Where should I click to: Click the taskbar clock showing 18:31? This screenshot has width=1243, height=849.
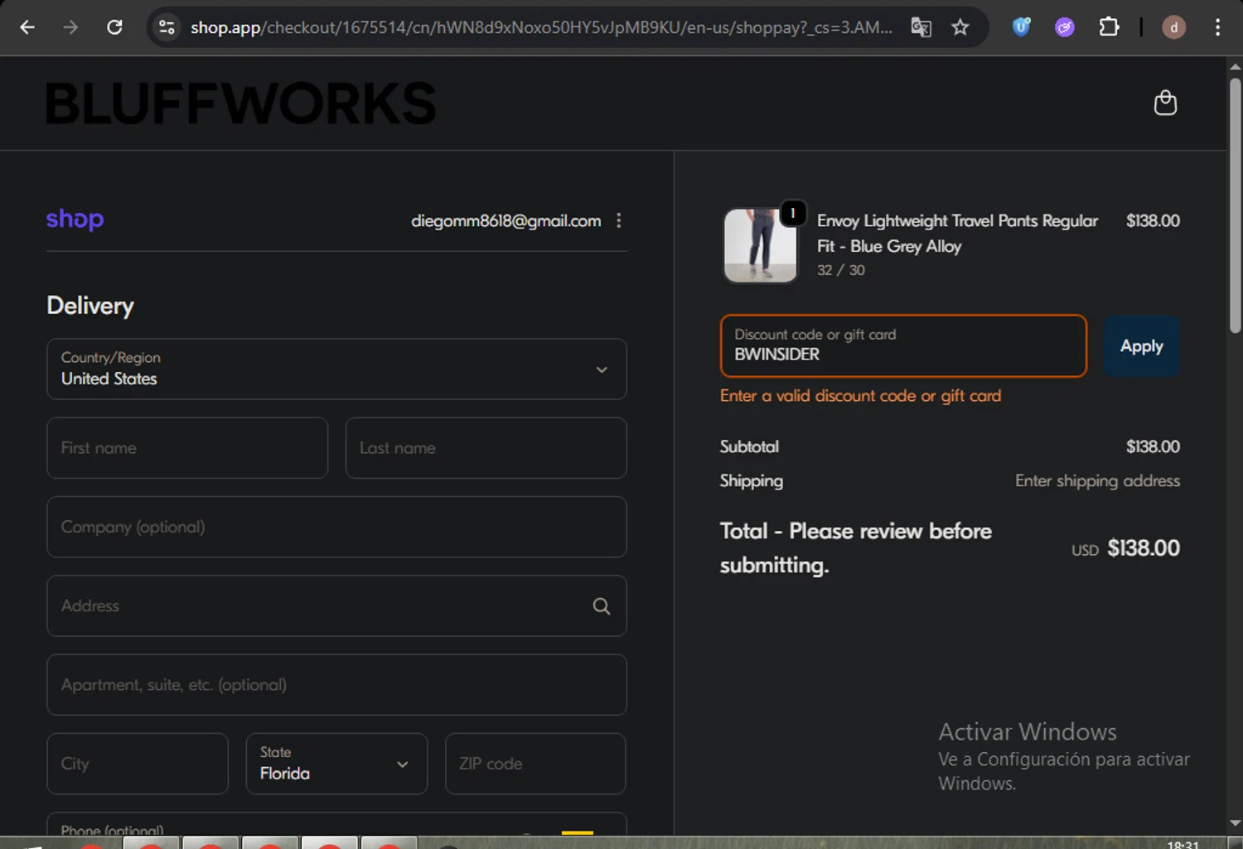click(1183, 844)
